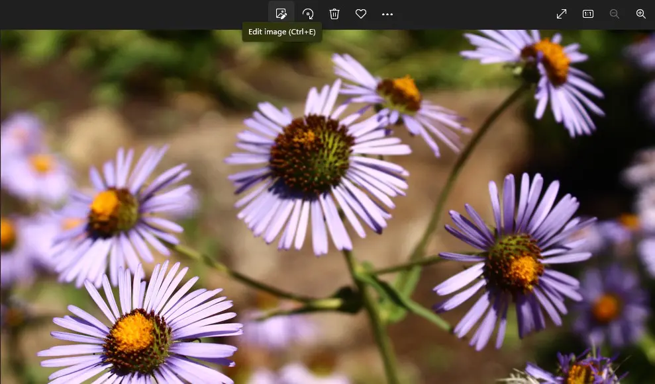Open the Edit image tool
This screenshot has height=384, width=655.
tap(281, 14)
